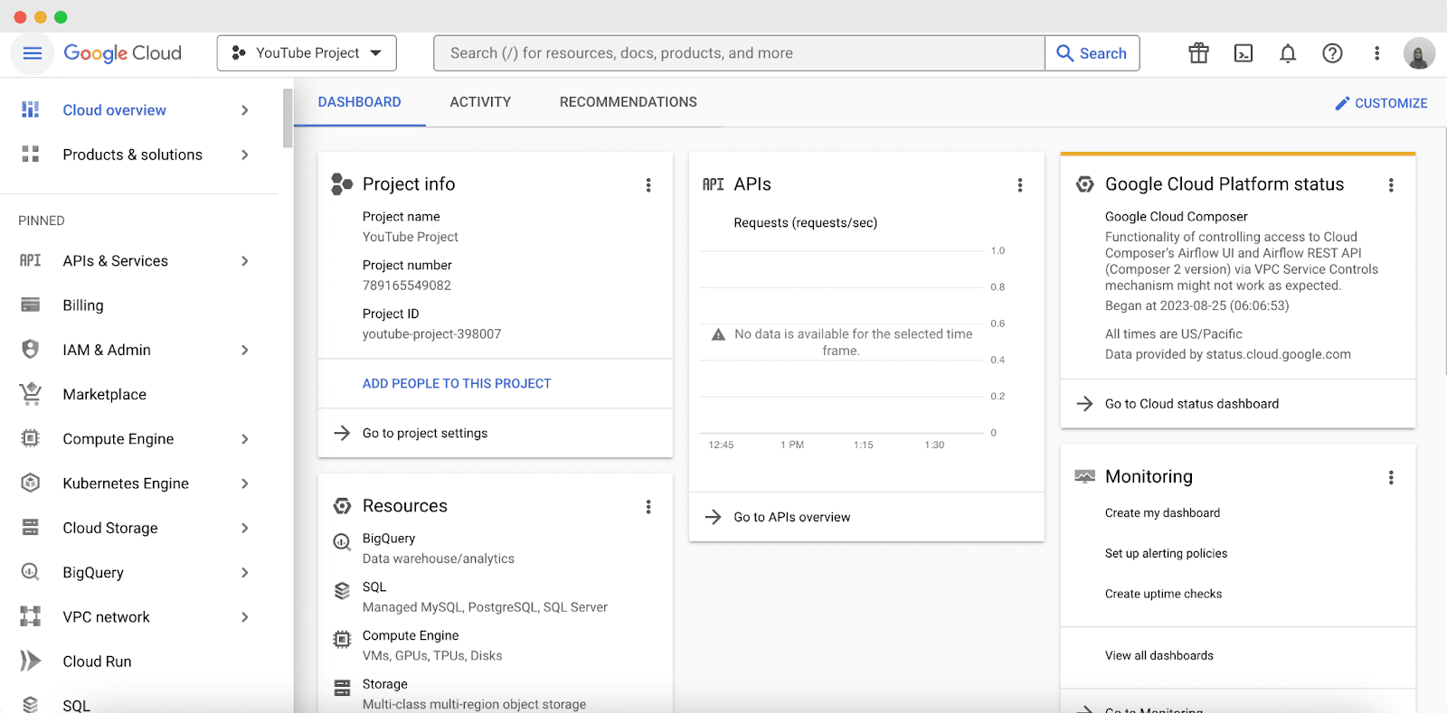
Task: Click the APIs & Services API icon
Action: coord(31,260)
